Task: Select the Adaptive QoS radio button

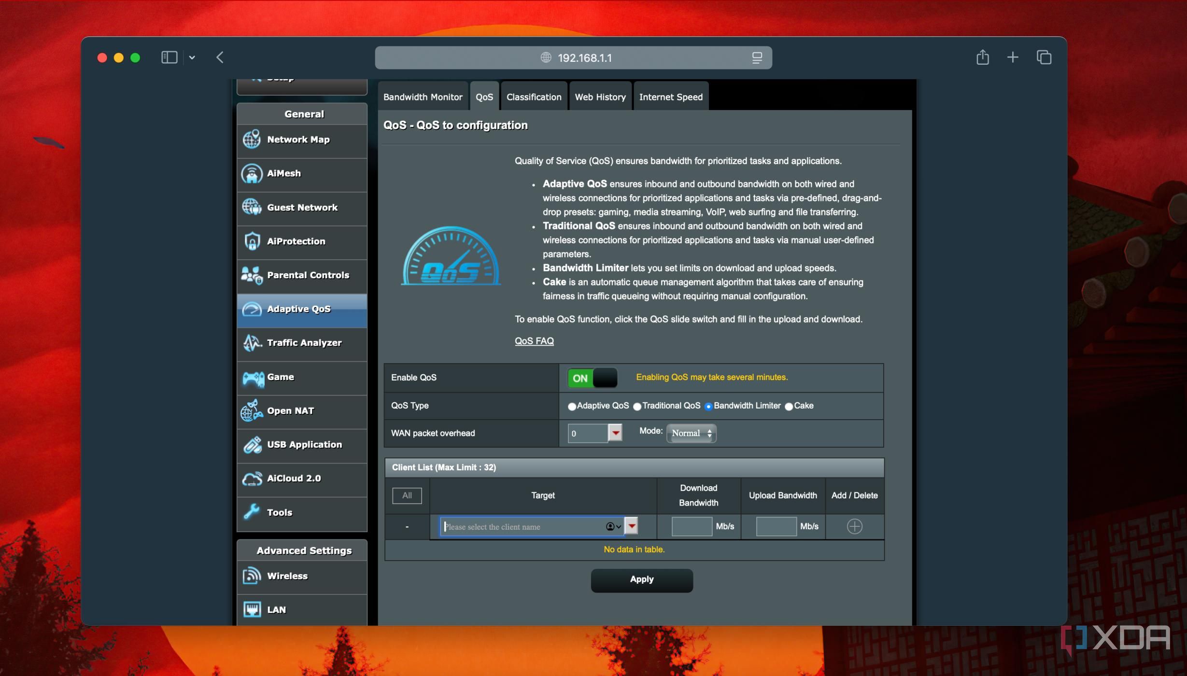Action: pyautogui.click(x=572, y=407)
